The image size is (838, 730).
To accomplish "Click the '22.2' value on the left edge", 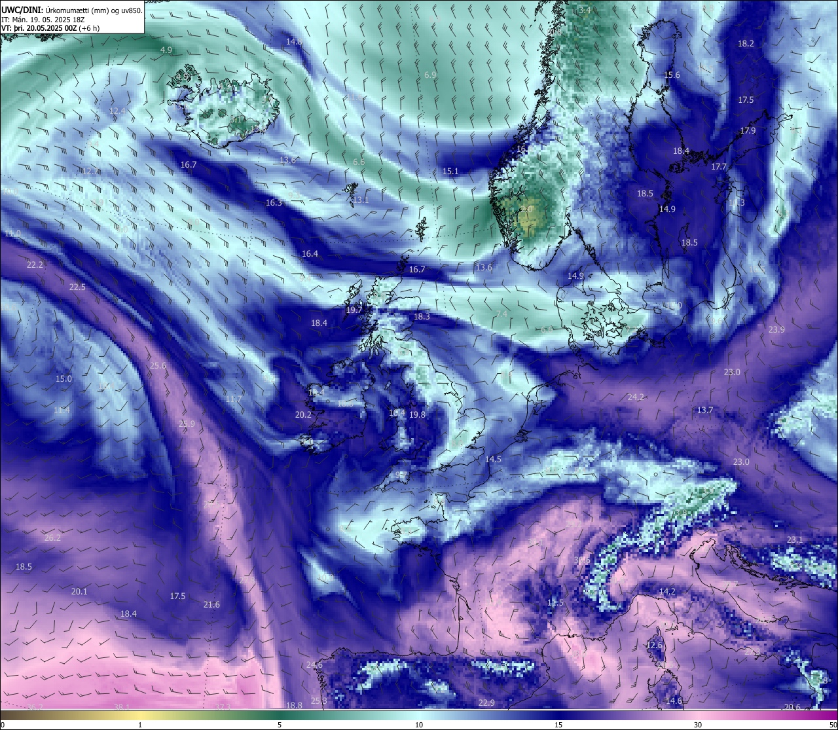I will (x=35, y=265).
